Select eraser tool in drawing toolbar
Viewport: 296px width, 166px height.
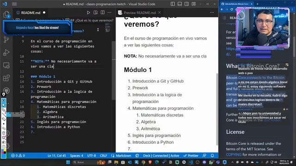tap(4, 119)
